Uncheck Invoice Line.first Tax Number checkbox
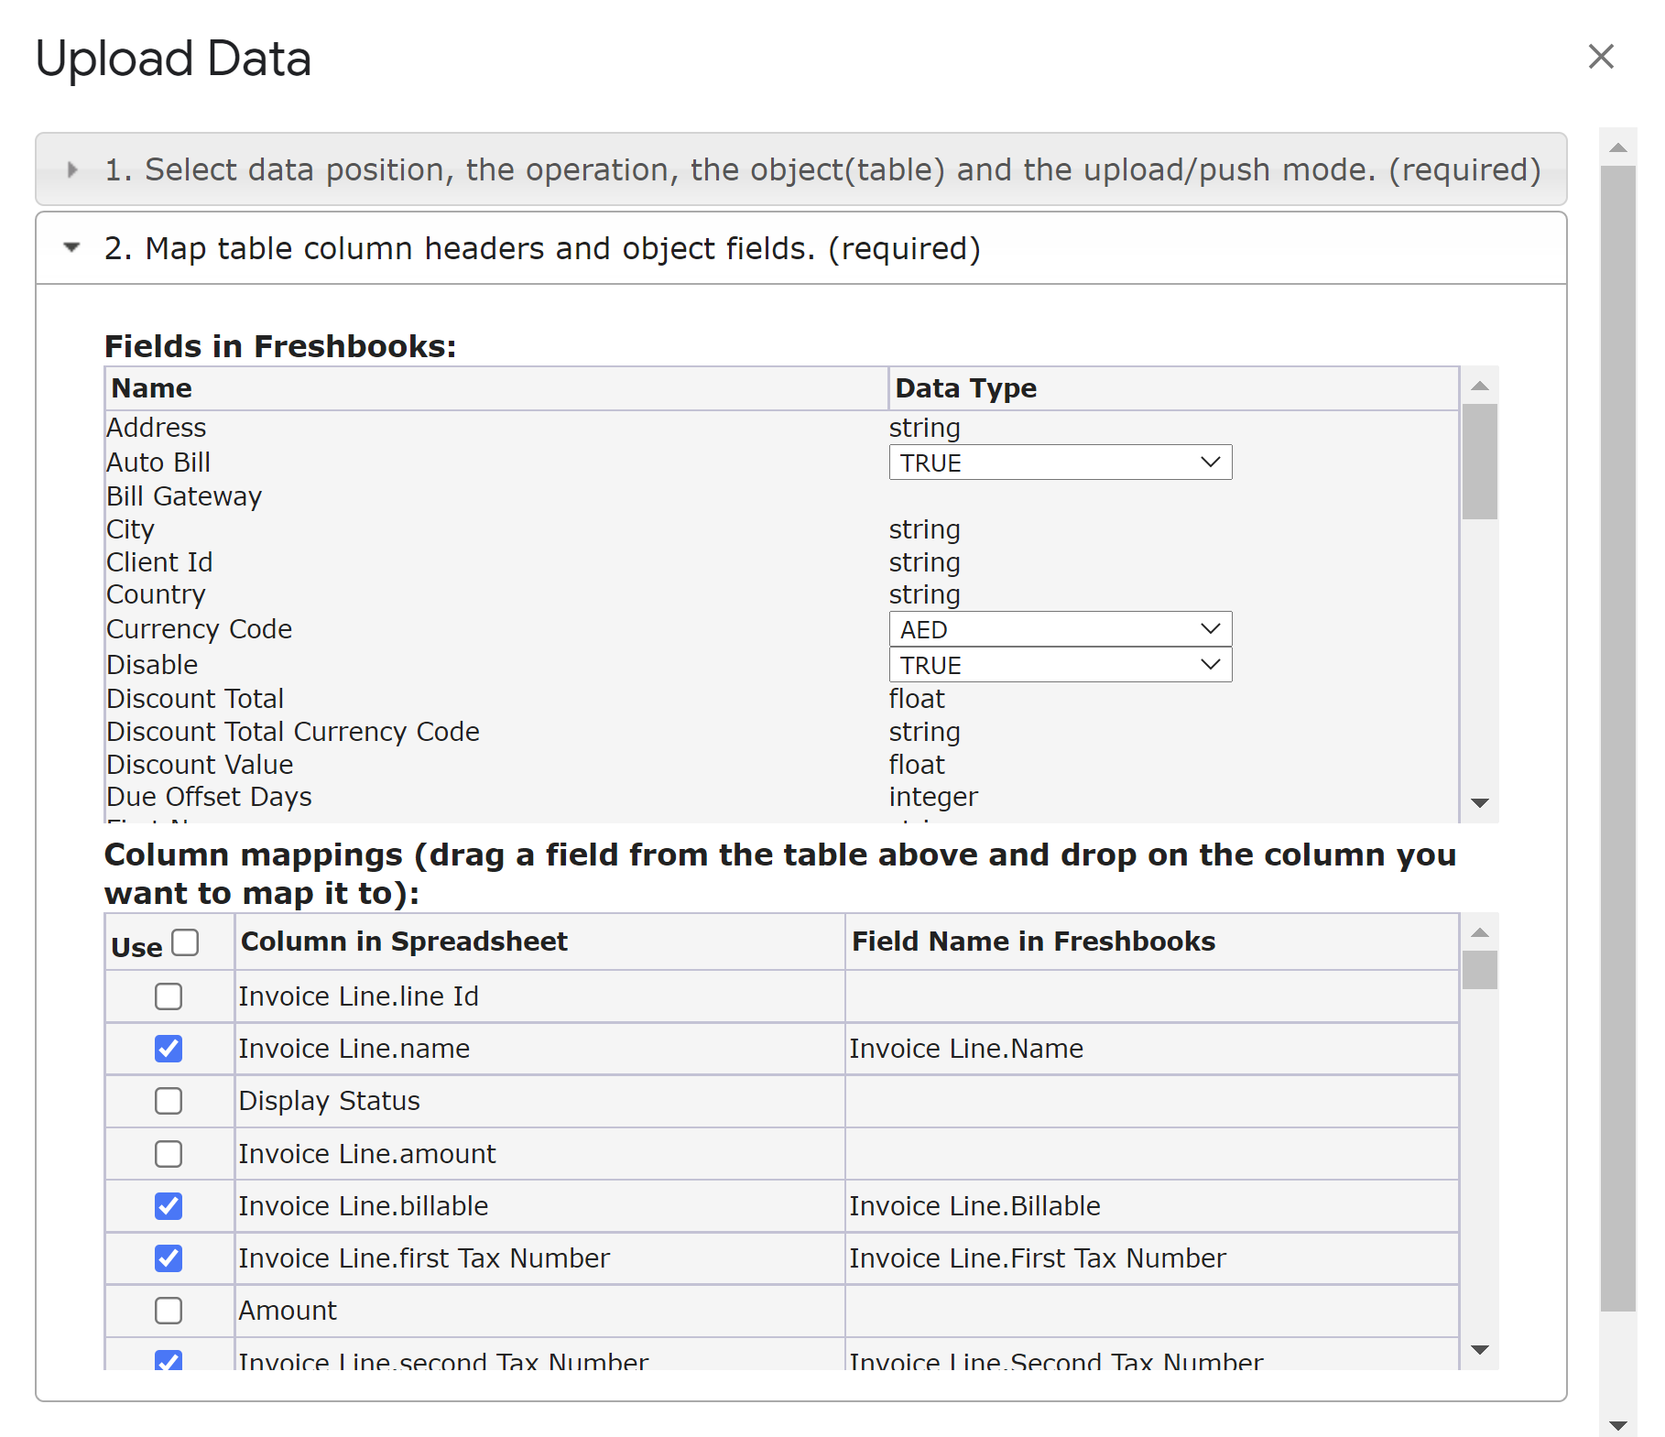 169,1258
